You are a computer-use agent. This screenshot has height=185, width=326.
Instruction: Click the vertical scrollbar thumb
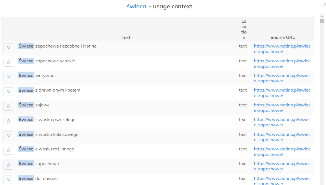(322, 21)
